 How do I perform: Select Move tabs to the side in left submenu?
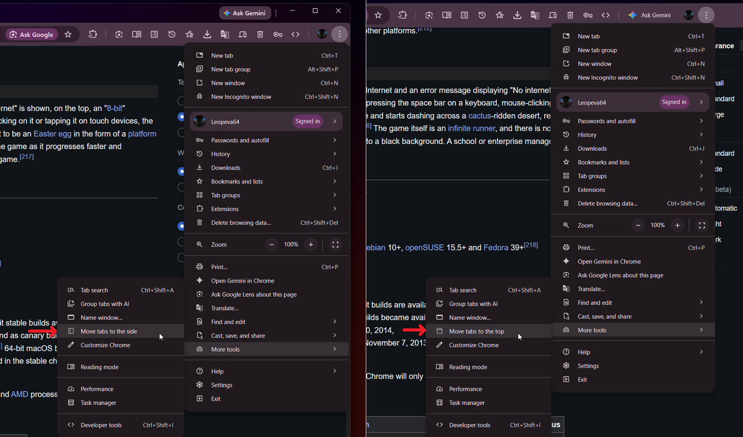(121, 332)
